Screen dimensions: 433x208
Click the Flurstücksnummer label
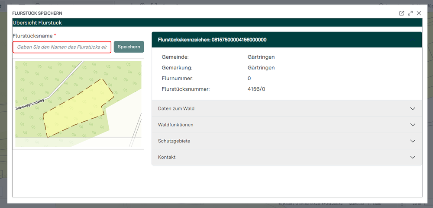pos(186,89)
